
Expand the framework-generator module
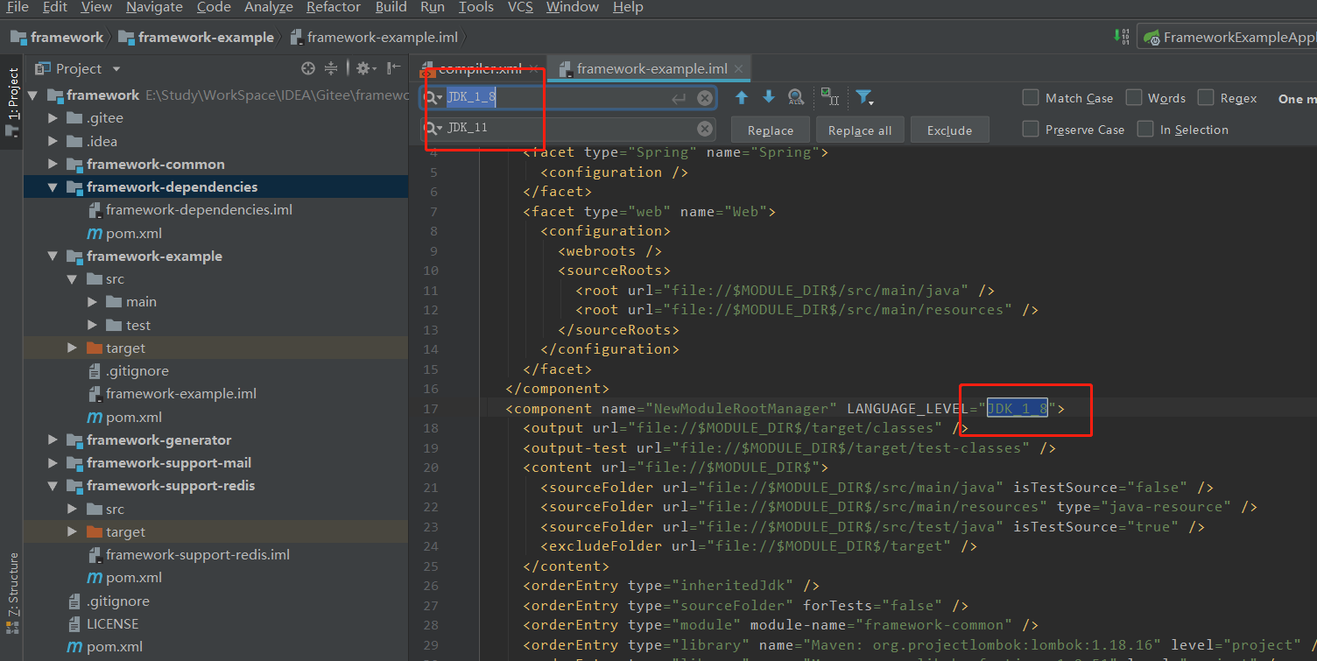[53, 439]
